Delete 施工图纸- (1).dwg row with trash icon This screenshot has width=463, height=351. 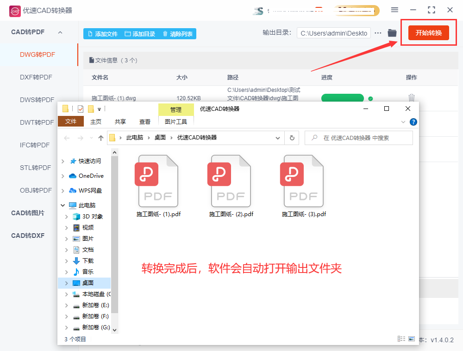(411, 97)
